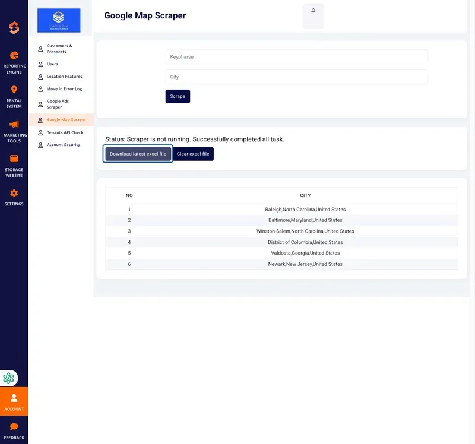
Task: View the Move In Error Log
Action: coord(60,88)
